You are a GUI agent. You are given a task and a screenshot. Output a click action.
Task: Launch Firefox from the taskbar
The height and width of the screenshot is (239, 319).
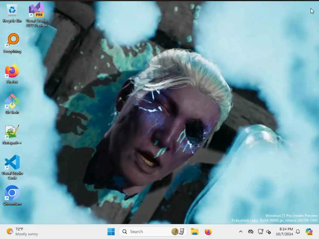point(208,232)
